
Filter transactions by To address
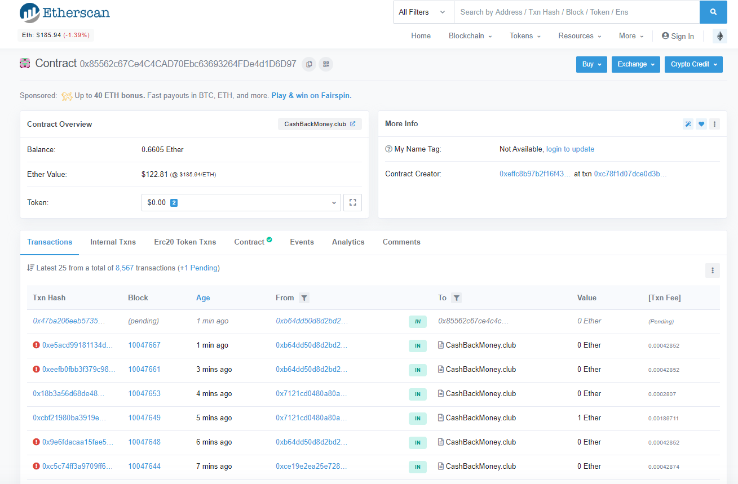click(457, 298)
